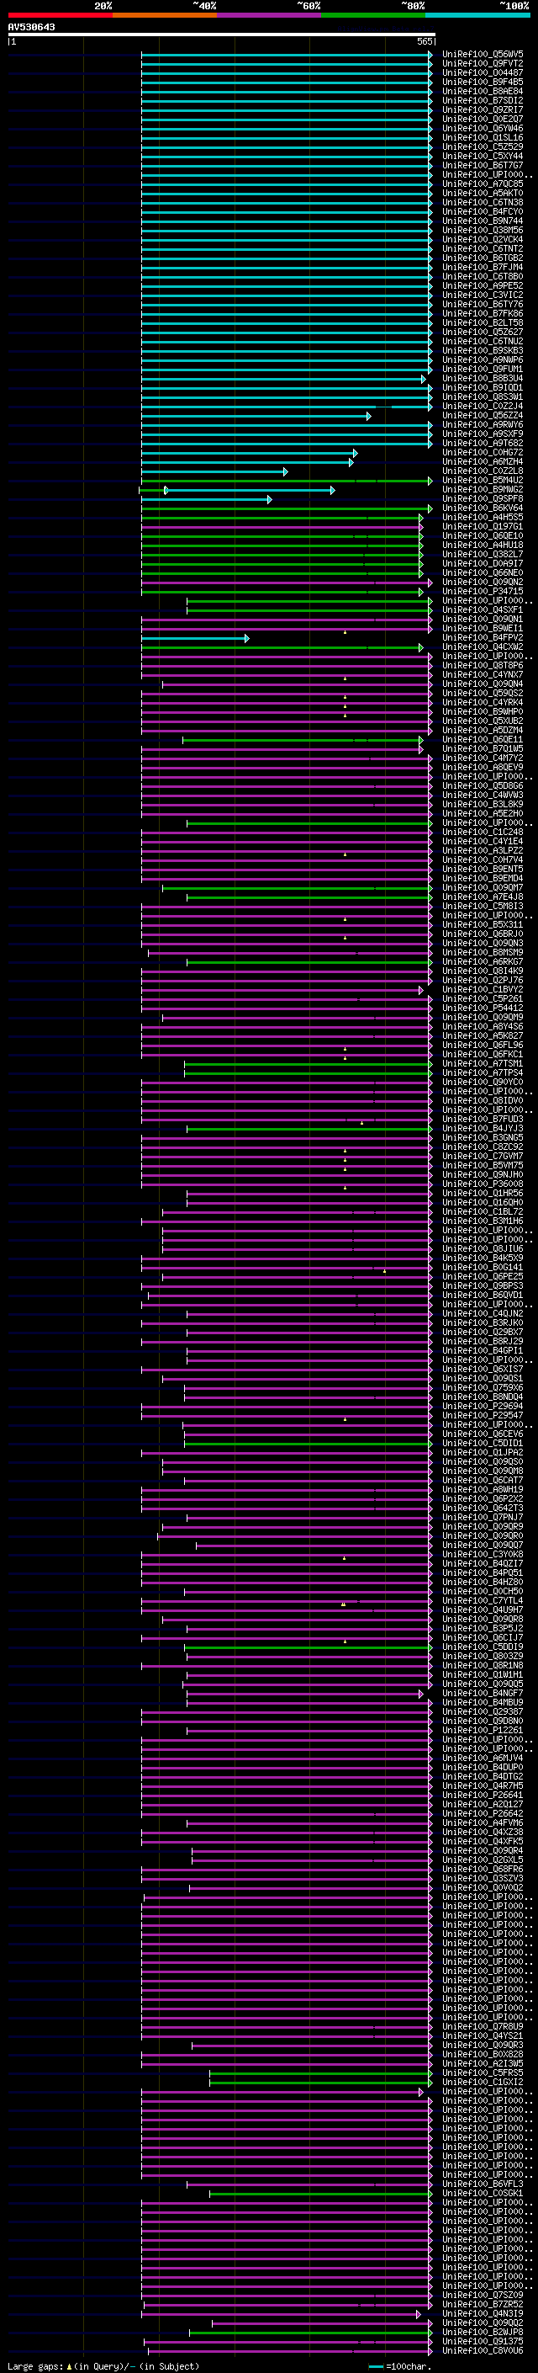Select the query name AV530643
The height and width of the screenshot is (2373, 538).
click(31, 27)
